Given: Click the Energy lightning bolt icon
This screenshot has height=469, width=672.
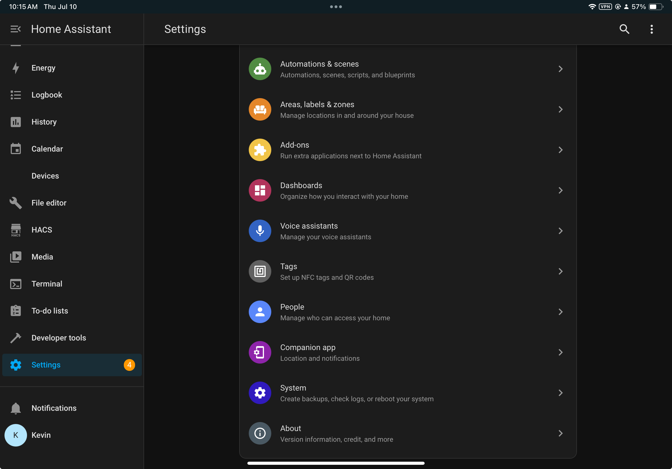Looking at the screenshot, I should (x=15, y=68).
